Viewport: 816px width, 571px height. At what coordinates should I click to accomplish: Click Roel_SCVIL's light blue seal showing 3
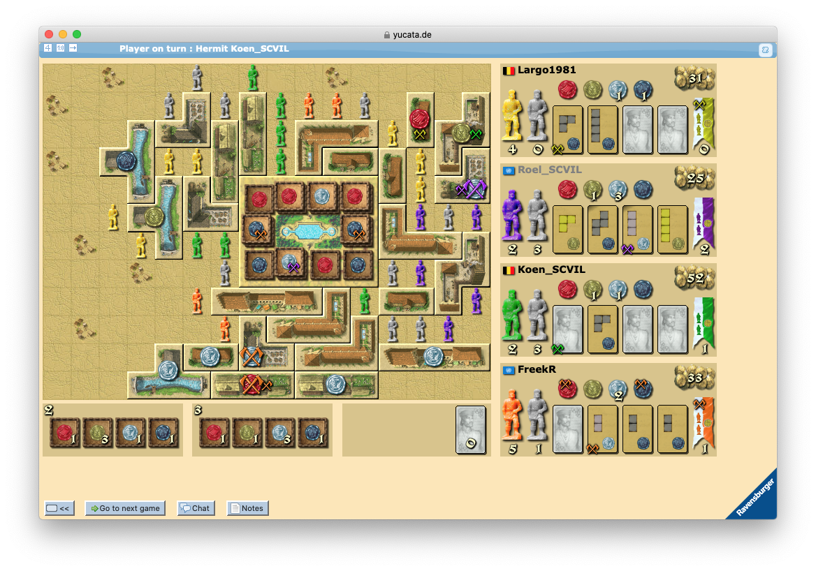click(618, 191)
